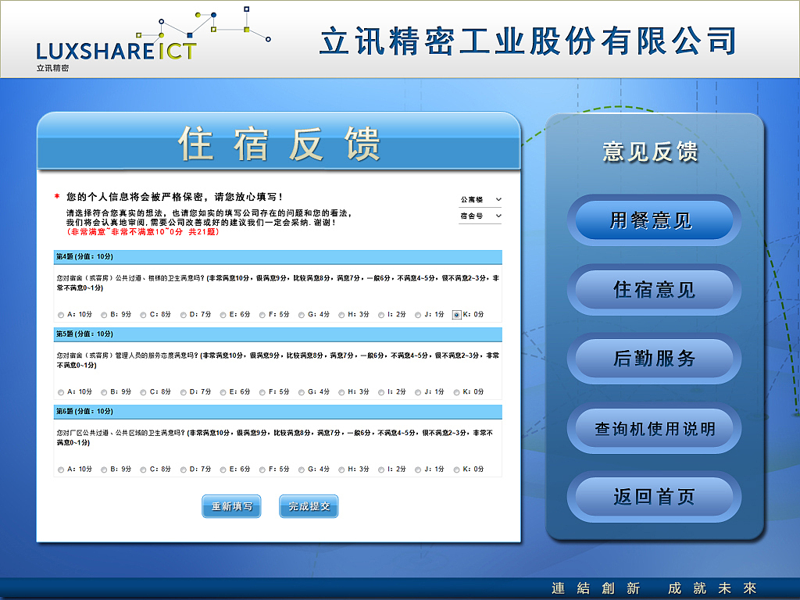Open 后勤服务 section

click(x=654, y=358)
